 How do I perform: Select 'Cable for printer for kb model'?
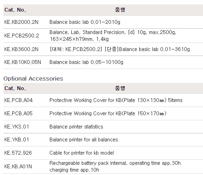(x=81, y=153)
